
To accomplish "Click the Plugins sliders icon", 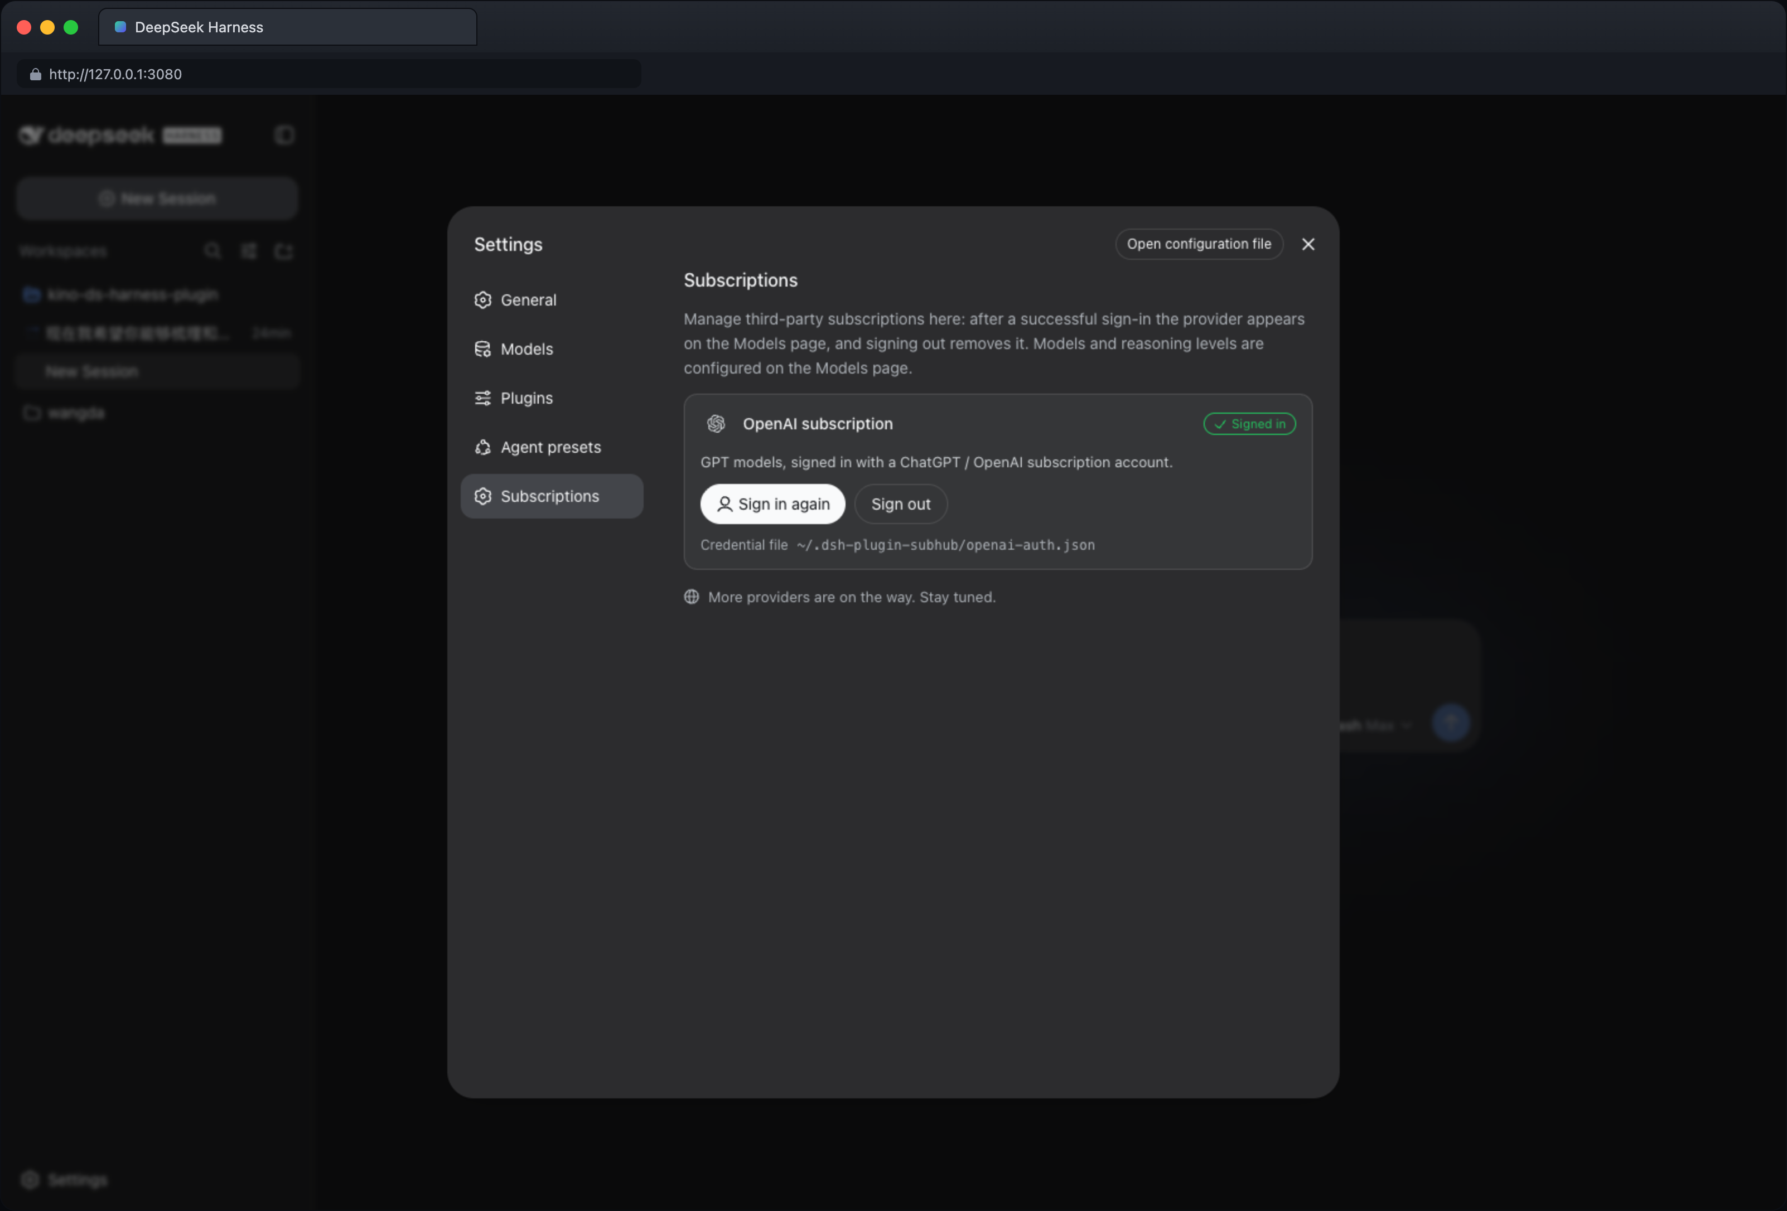I will click(x=483, y=398).
